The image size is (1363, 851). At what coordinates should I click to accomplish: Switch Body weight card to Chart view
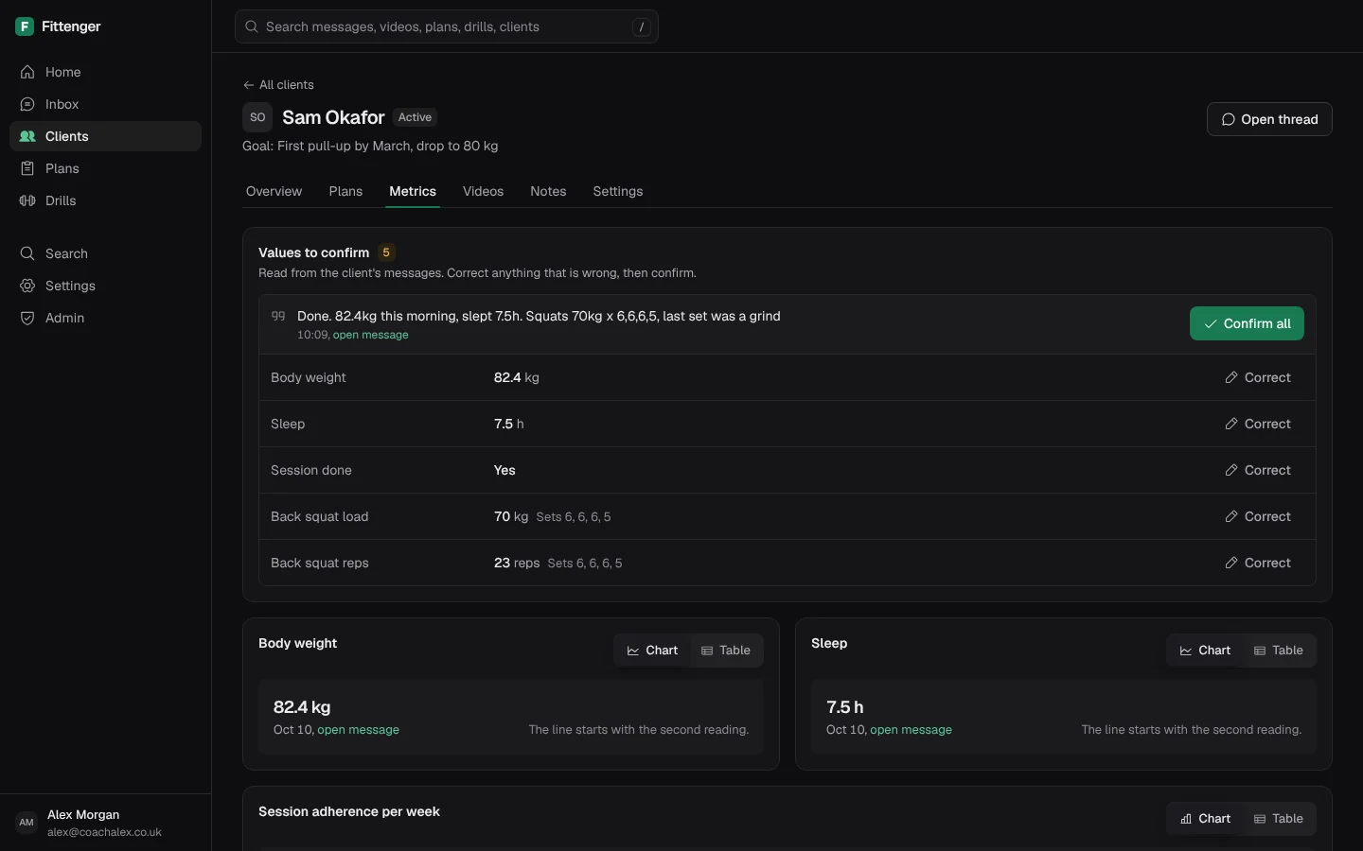tap(652, 651)
